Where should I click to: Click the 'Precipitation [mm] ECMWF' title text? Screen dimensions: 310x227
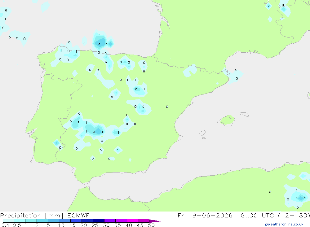point(45,215)
